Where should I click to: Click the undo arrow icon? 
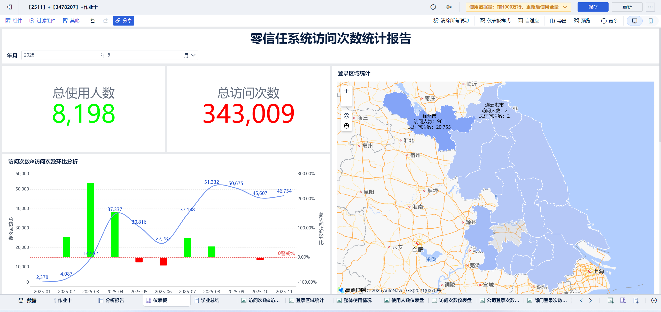[x=93, y=21]
